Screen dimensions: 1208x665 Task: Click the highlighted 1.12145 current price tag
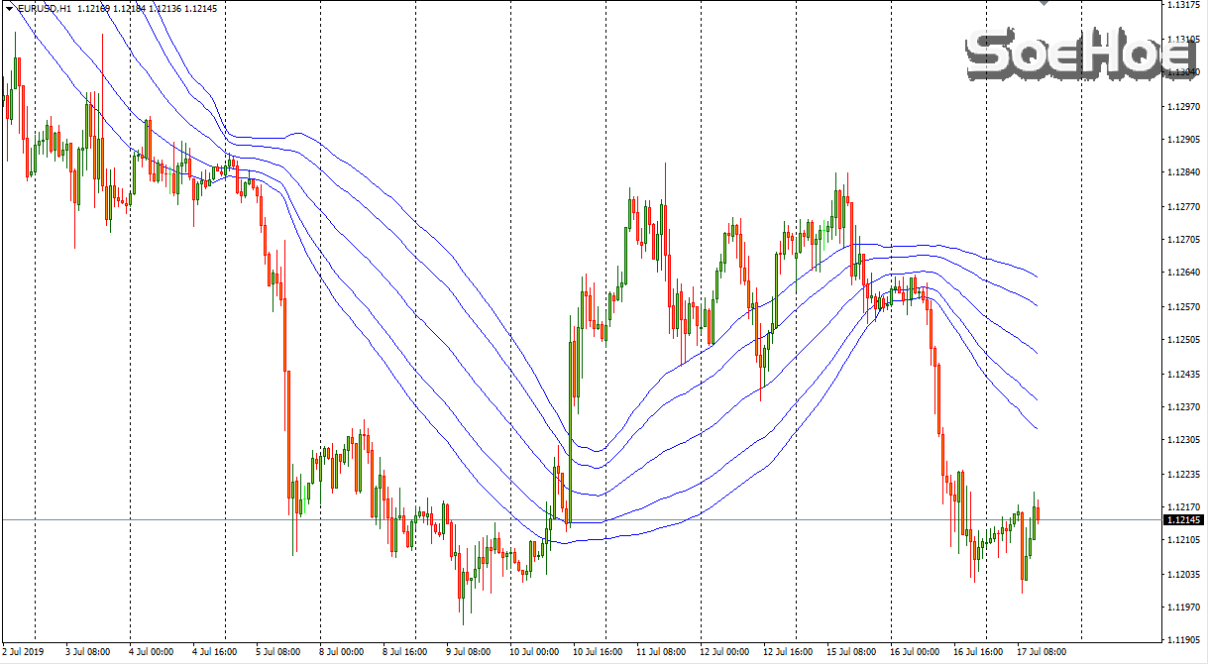1183,520
